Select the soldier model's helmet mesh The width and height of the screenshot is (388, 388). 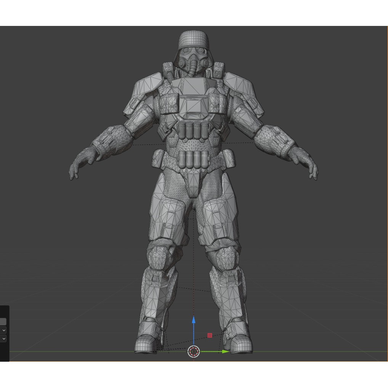tap(194, 39)
